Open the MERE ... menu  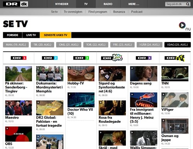tap(134, 4)
